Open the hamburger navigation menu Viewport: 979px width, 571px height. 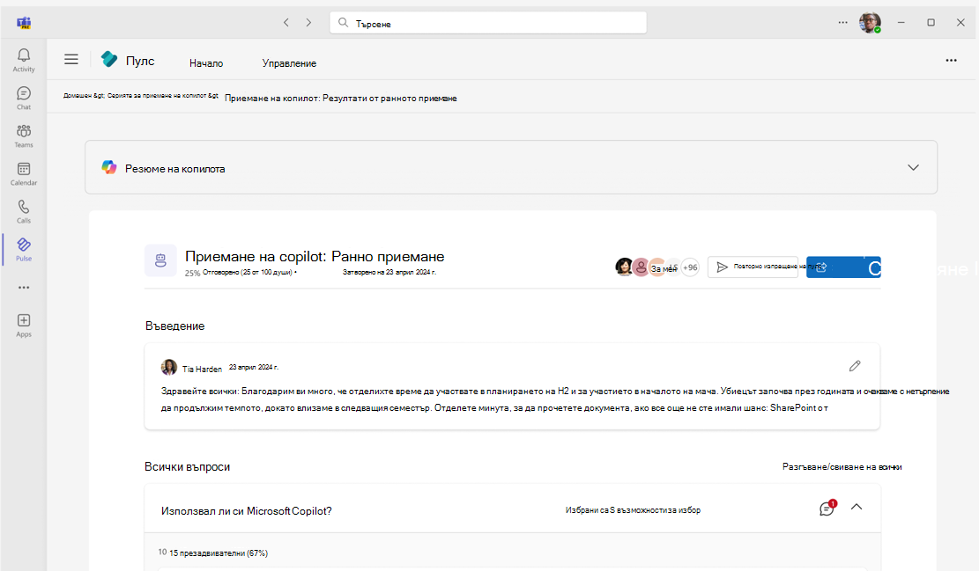71,59
